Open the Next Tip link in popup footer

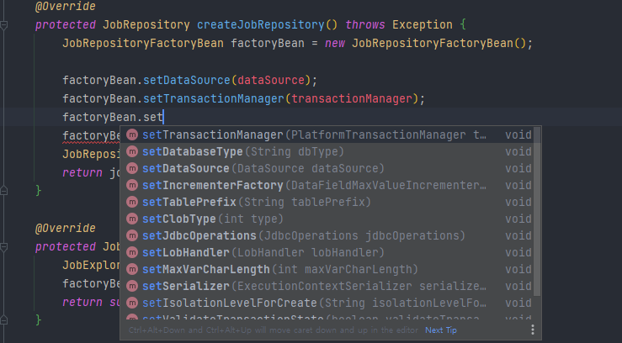pos(441,330)
